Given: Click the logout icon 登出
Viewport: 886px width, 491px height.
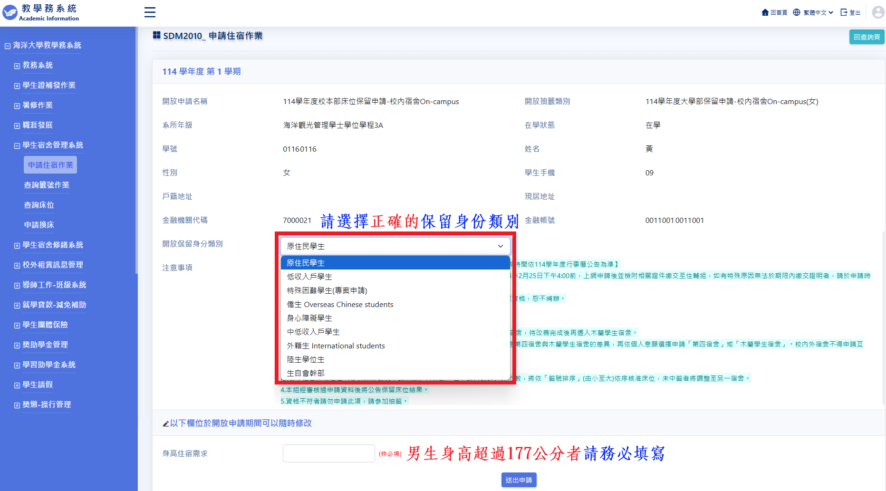Looking at the screenshot, I should (x=850, y=12).
